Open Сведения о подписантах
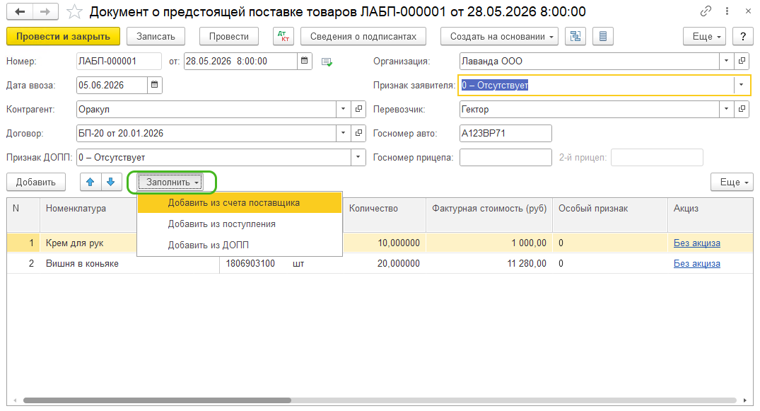 point(363,36)
